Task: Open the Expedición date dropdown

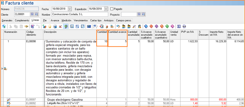Action: click(106, 9)
